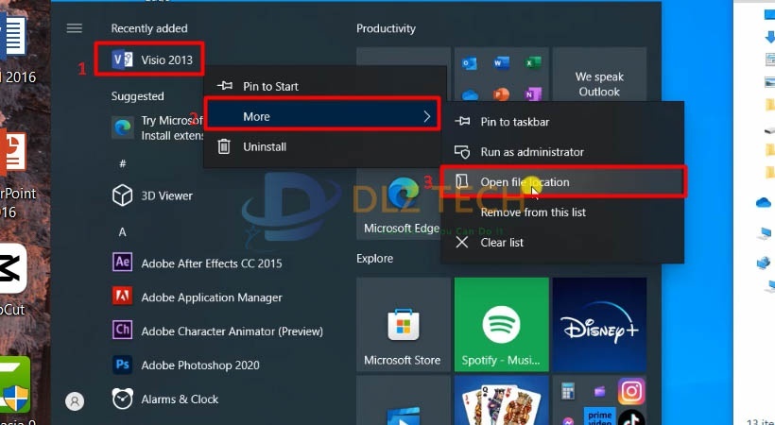This screenshot has width=775, height=425.
Task: Click the Excel icon in Office tile
Action: point(533,63)
